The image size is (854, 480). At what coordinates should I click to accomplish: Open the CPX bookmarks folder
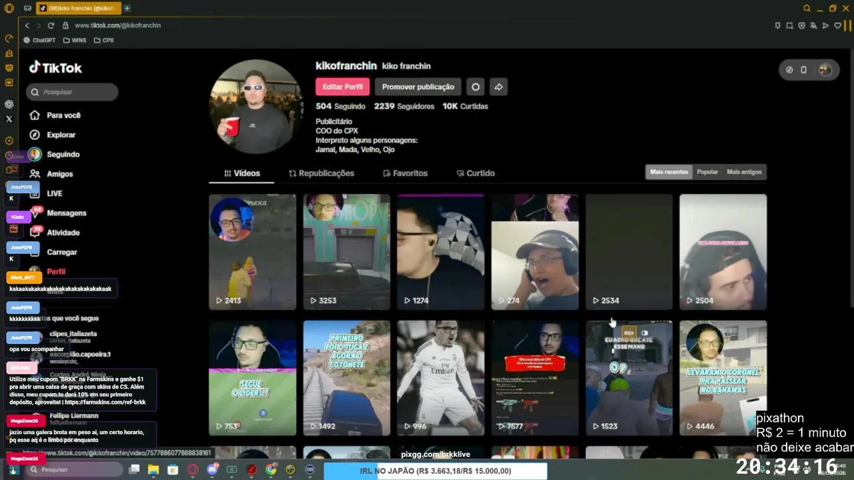coord(104,40)
